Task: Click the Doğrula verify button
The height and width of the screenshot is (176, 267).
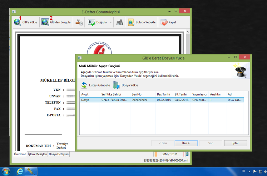Action: tap(98, 22)
